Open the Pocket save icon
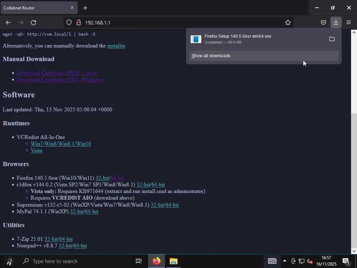The image size is (357, 268). (x=323, y=22)
